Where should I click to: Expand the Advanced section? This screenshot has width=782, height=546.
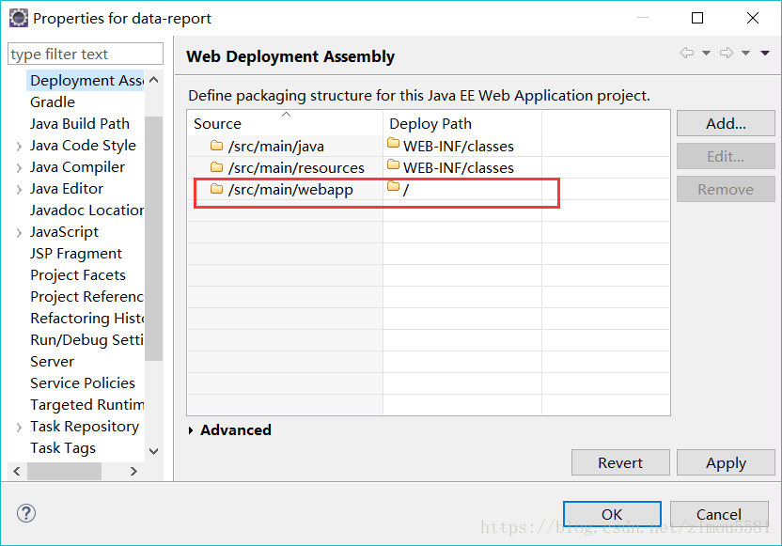[192, 430]
